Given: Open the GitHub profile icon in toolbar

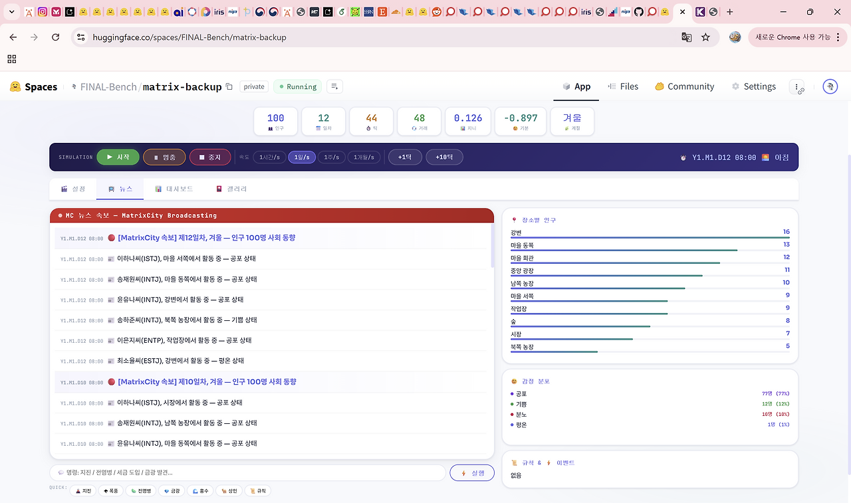Looking at the screenshot, I should tap(638, 11).
